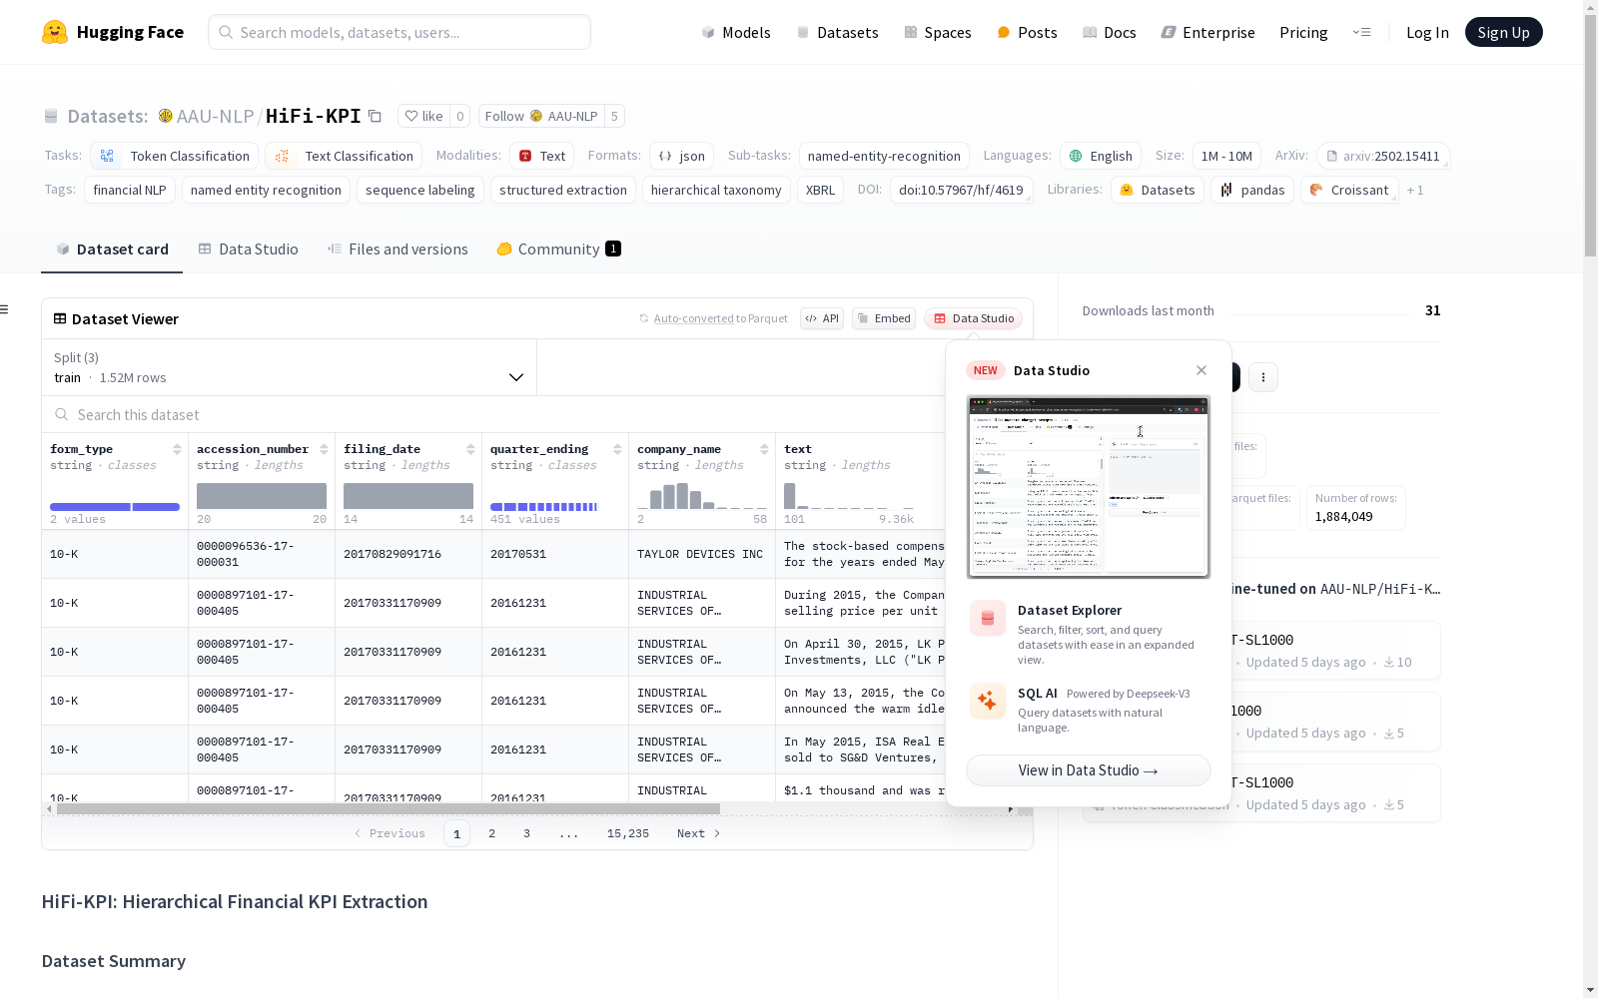
Task: Open the AAU-NLP organization link in title
Action: pyautogui.click(x=215, y=116)
